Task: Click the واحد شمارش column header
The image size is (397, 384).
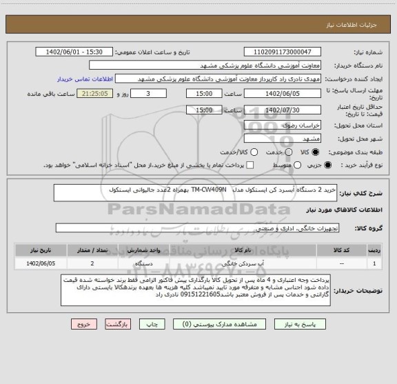Action: (x=143, y=250)
